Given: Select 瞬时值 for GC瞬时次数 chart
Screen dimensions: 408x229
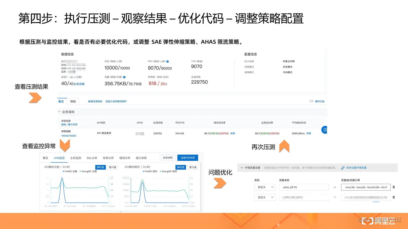Looking at the screenshot, I should click(100, 167).
